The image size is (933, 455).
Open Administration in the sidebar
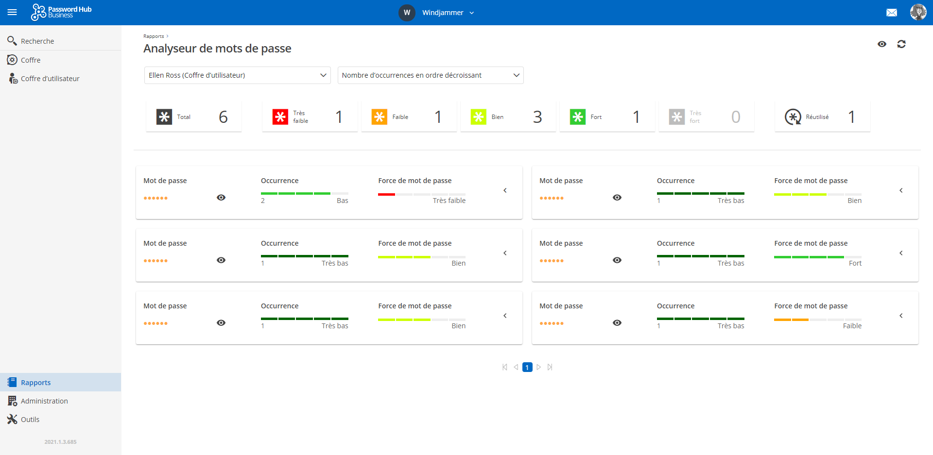tap(44, 401)
